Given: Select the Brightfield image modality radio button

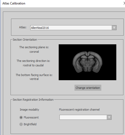Looking at the screenshot, I should coord(21,124).
